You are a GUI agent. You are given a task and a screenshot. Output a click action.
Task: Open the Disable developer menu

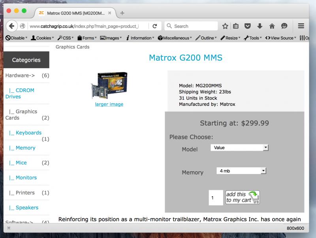pyautogui.click(x=16, y=38)
